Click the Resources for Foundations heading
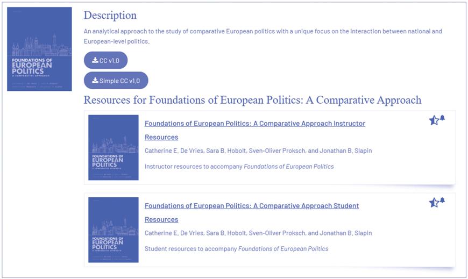 pyautogui.click(x=252, y=100)
